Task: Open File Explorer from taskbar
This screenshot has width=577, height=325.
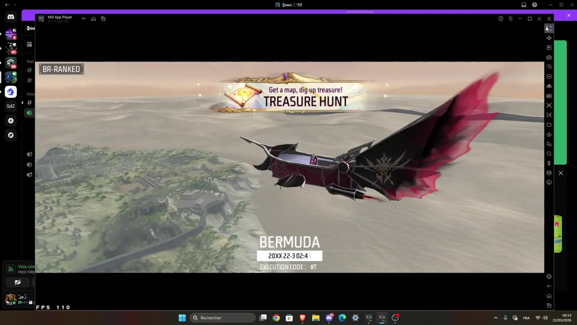Action: [x=316, y=318]
